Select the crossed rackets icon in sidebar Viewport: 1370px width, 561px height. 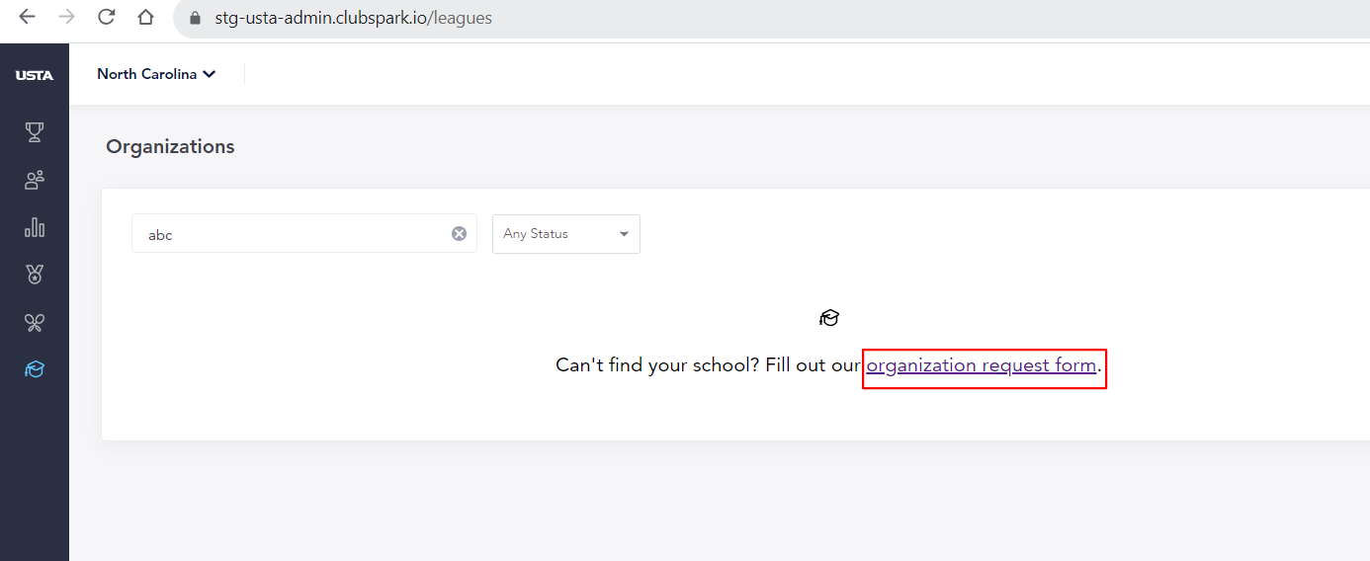[x=35, y=322]
